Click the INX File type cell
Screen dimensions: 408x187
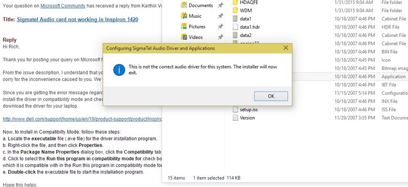390,101
